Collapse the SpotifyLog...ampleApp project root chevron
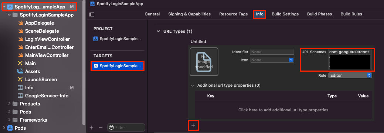Image resolution: width=384 pixels, height=133 pixels. [4, 7]
